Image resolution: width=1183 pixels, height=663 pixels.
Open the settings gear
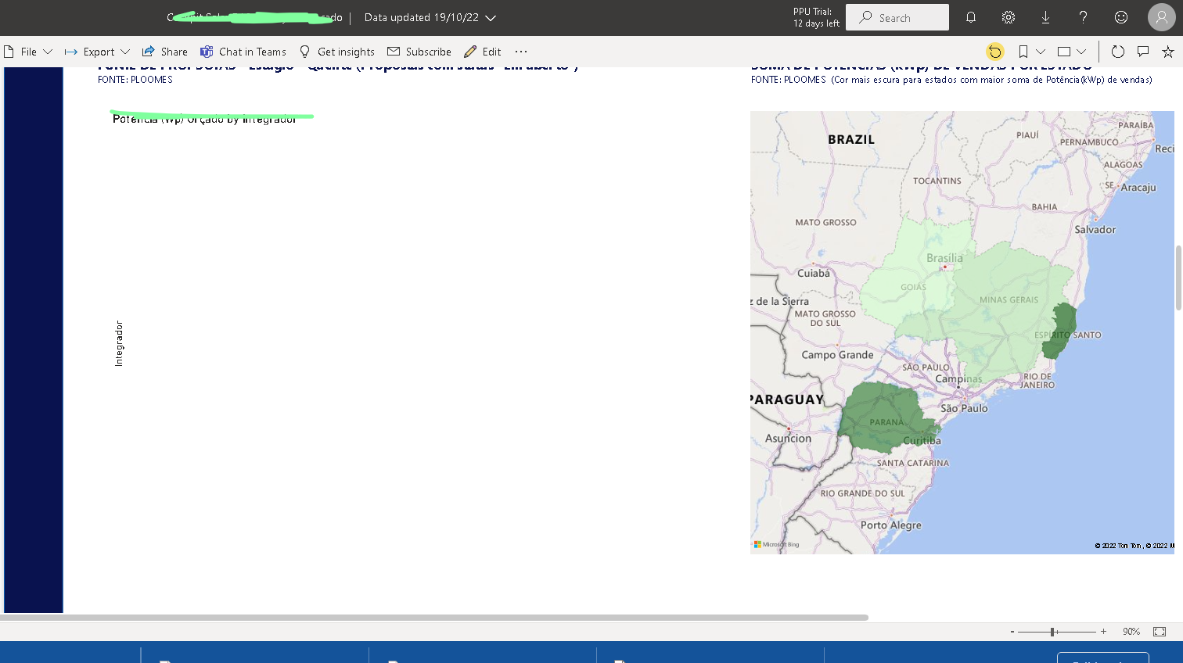click(1009, 17)
